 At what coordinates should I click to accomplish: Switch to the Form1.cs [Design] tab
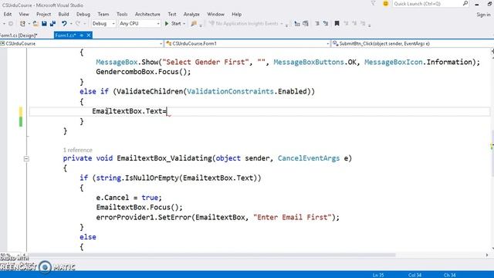(x=19, y=36)
